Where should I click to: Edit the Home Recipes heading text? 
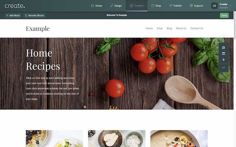43,59
